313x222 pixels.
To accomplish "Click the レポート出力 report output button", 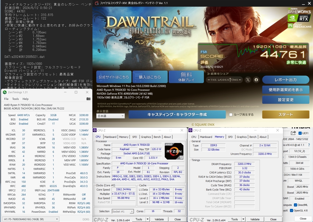I will pos(285,80).
